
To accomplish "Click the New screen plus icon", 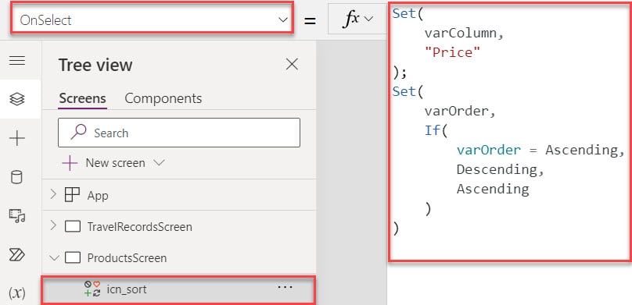I will tap(70, 163).
